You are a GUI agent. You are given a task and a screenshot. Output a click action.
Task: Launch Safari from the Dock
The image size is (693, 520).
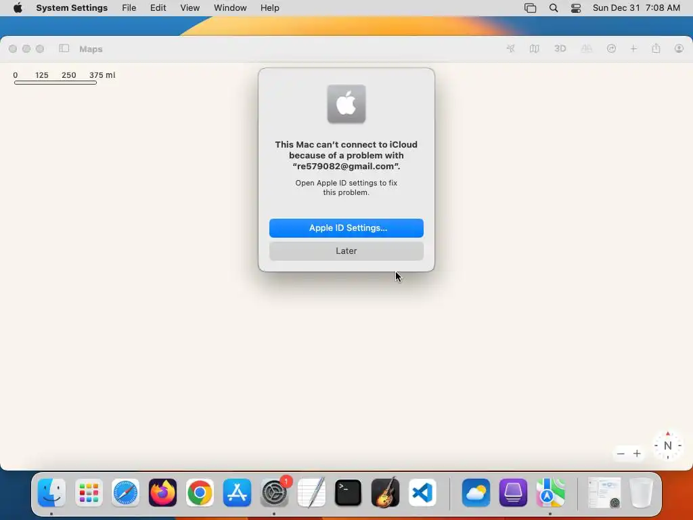point(125,493)
